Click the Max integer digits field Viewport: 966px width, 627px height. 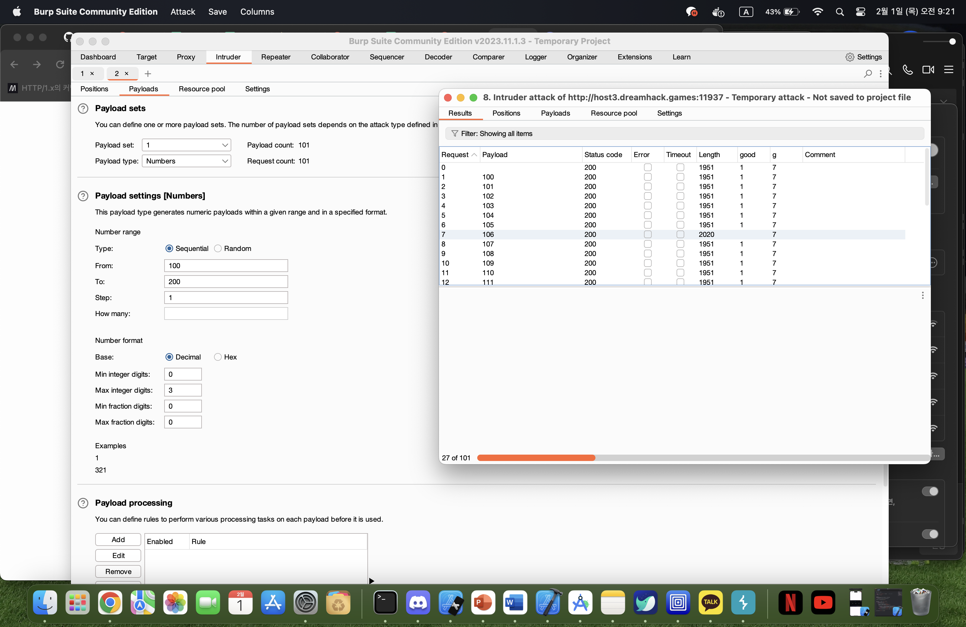point(183,390)
